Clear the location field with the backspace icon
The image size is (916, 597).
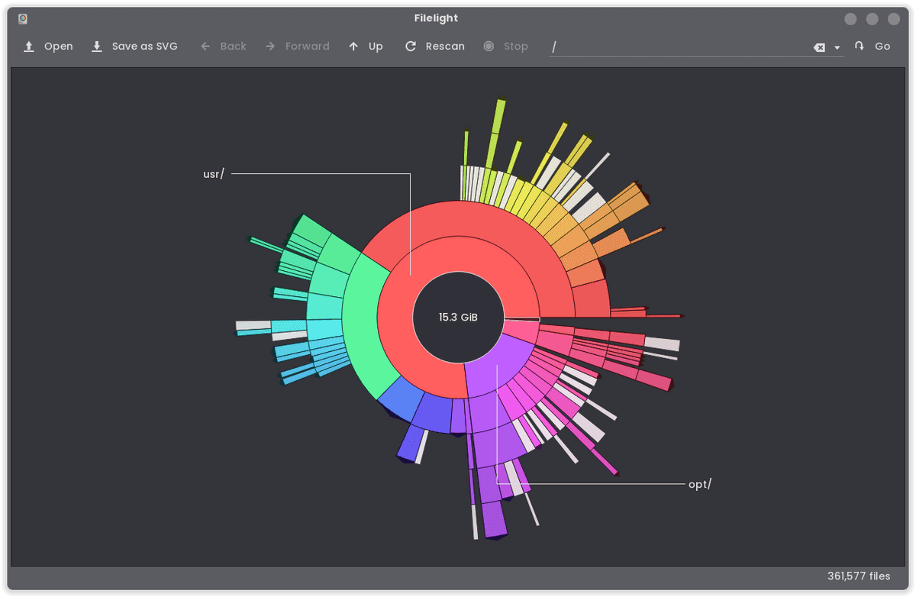[x=819, y=47]
